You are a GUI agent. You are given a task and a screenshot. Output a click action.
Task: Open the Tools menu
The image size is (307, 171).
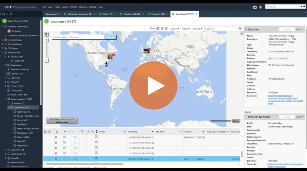57,7
